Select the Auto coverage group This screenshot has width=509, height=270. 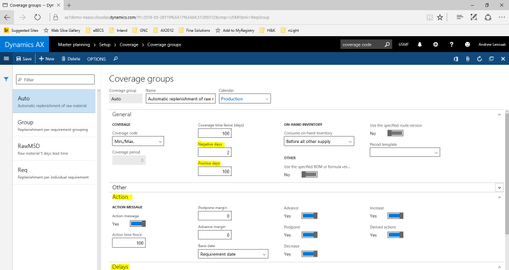pos(54,101)
